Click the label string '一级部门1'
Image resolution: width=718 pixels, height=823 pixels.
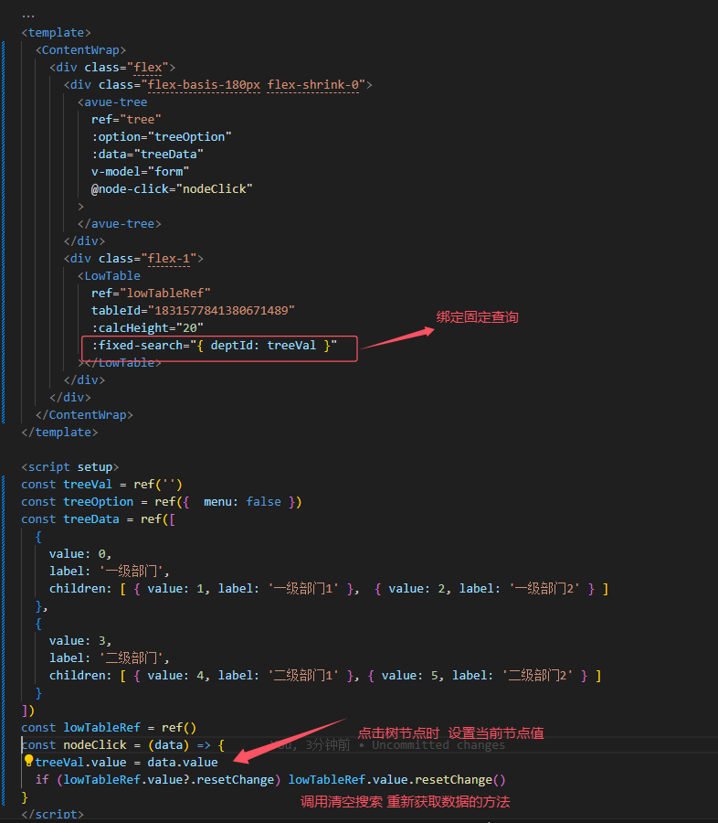pos(311,589)
